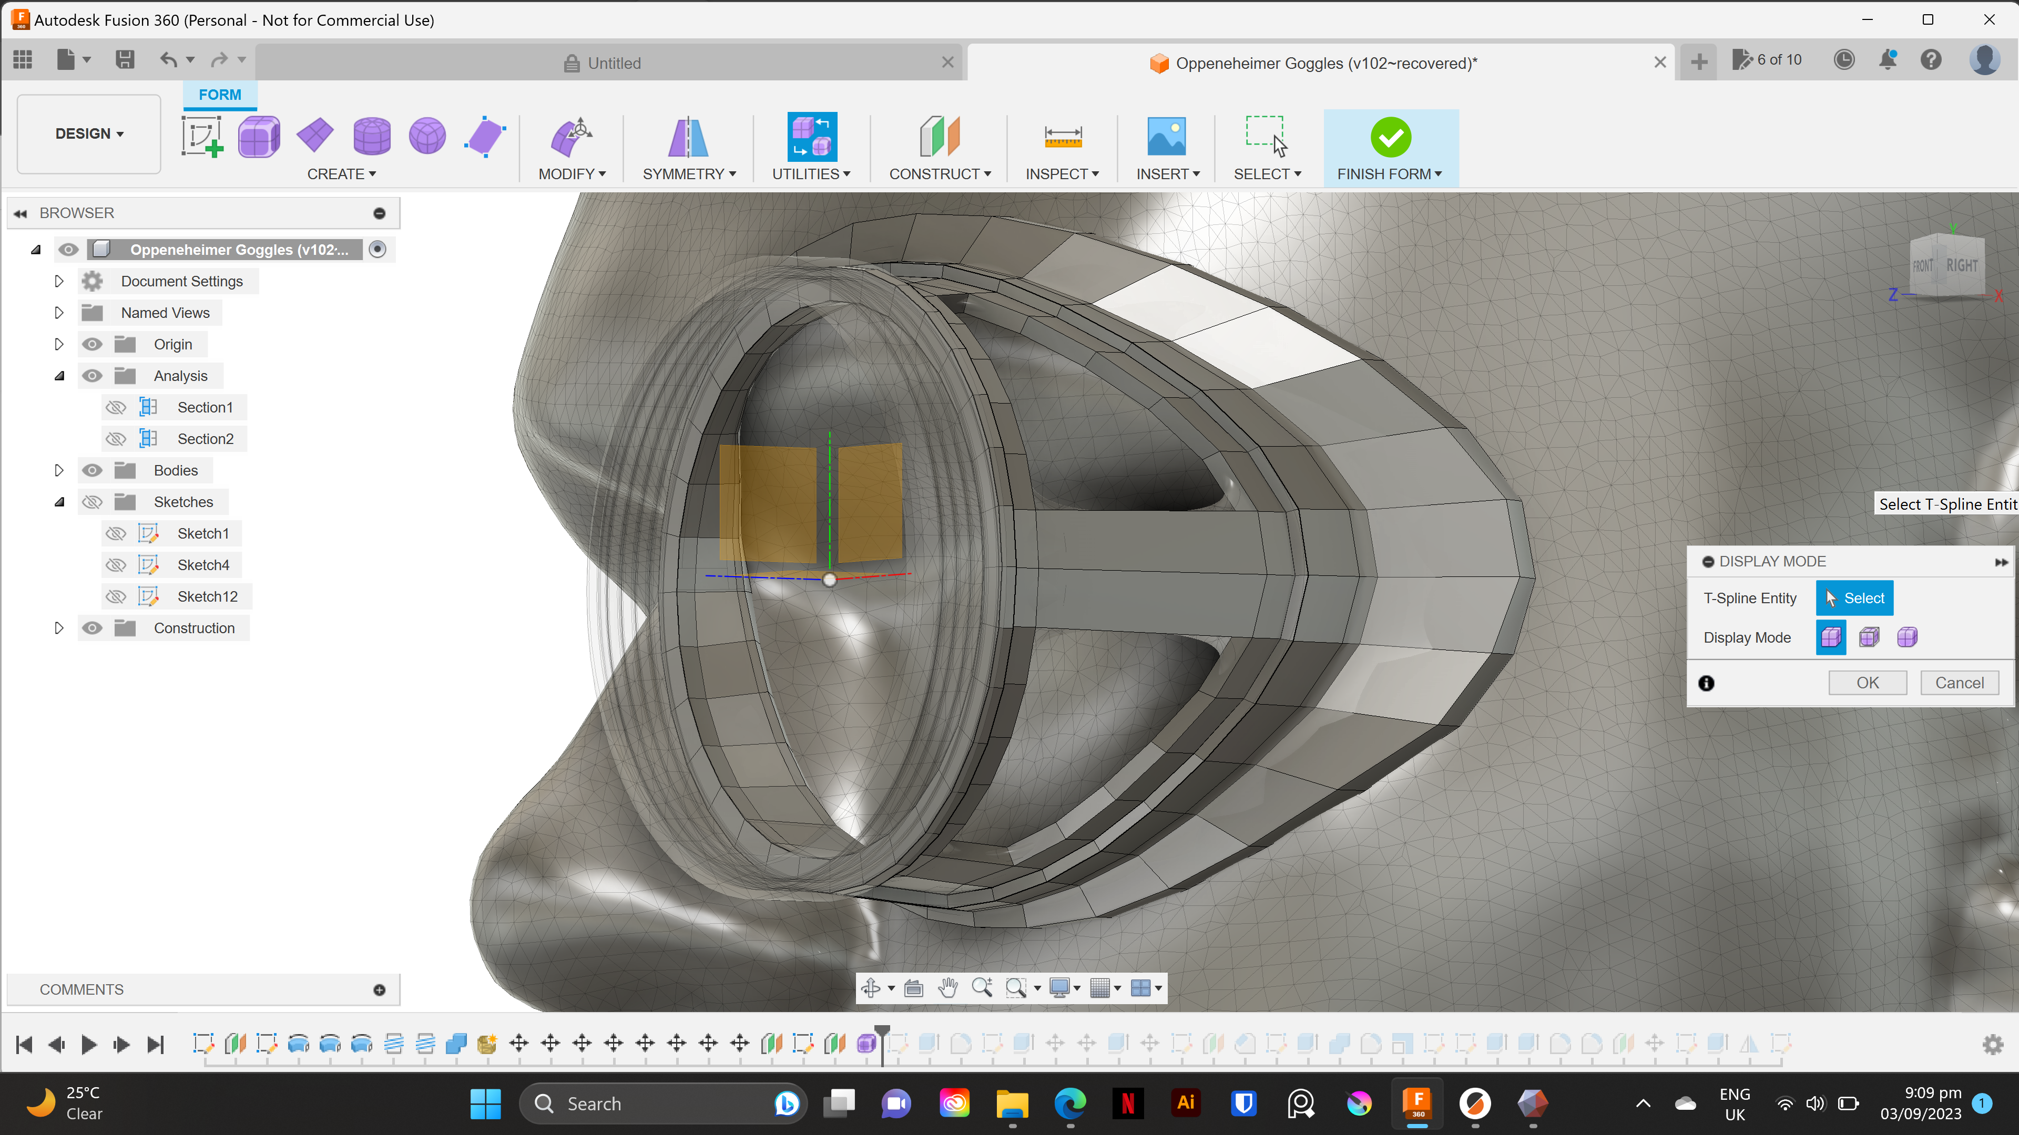Toggle visibility of Section2
This screenshot has width=2019, height=1135.
115,439
